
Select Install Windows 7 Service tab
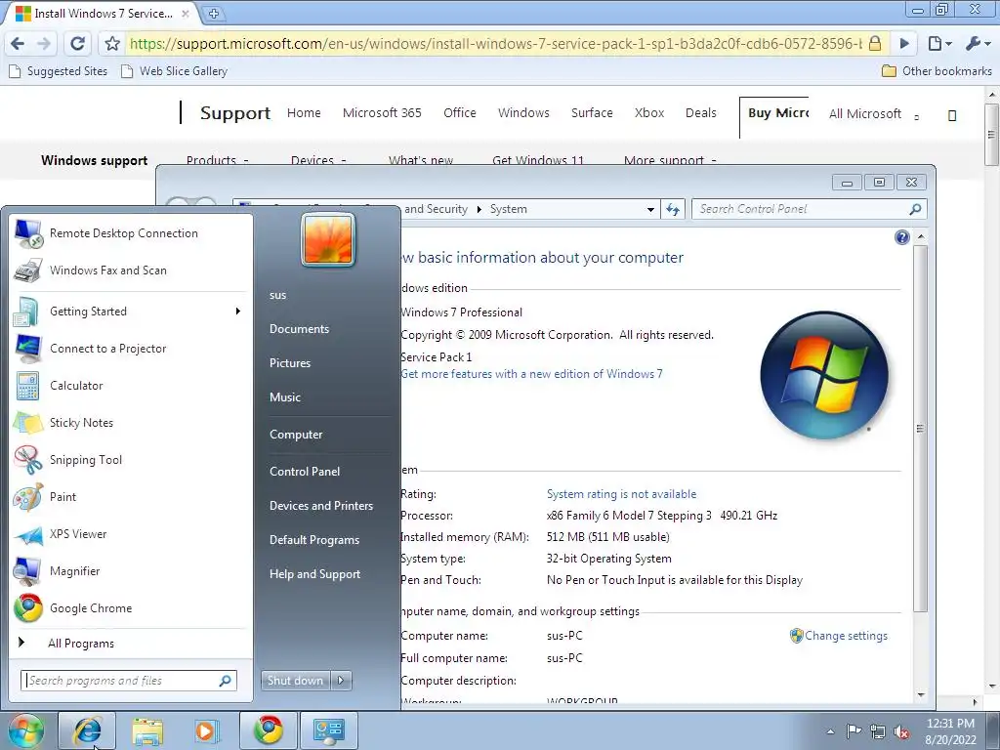pos(102,13)
